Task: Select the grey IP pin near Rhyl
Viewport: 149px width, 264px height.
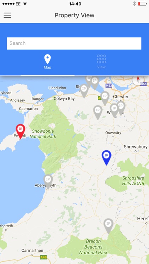Action: 84,91
